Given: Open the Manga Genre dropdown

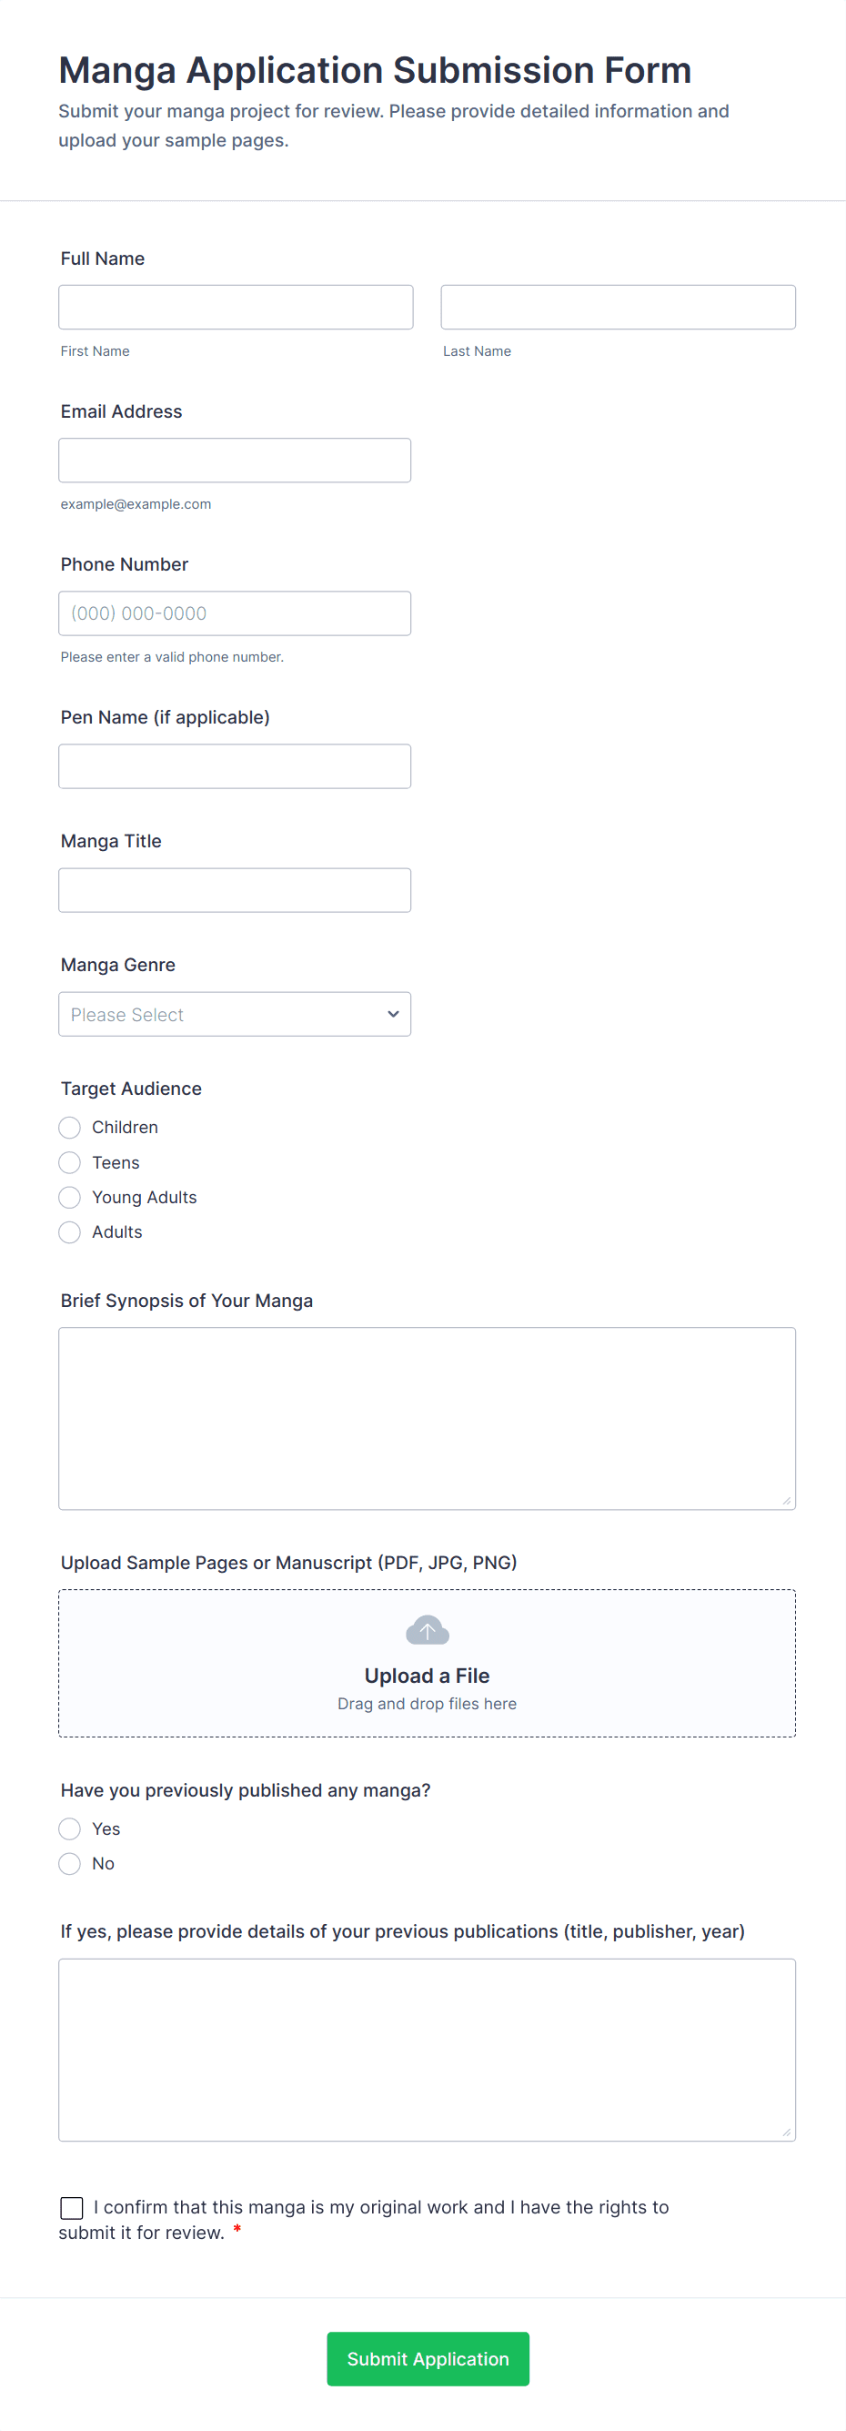Looking at the screenshot, I should tap(234, 1014).
